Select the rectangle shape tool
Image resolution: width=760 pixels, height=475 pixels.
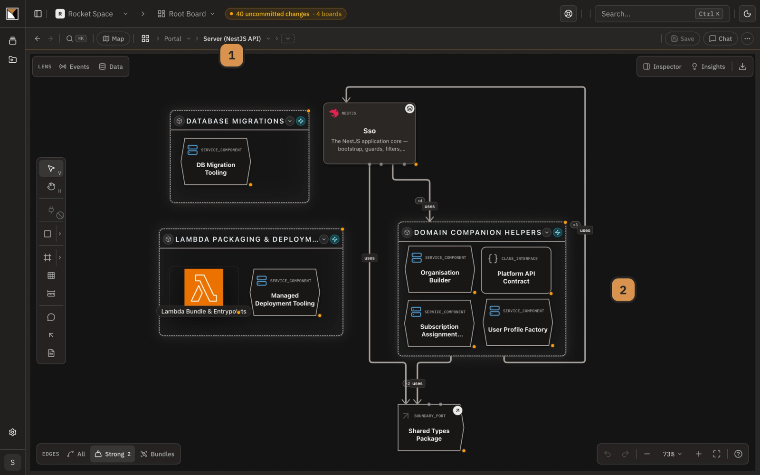[x=47, y=234]
